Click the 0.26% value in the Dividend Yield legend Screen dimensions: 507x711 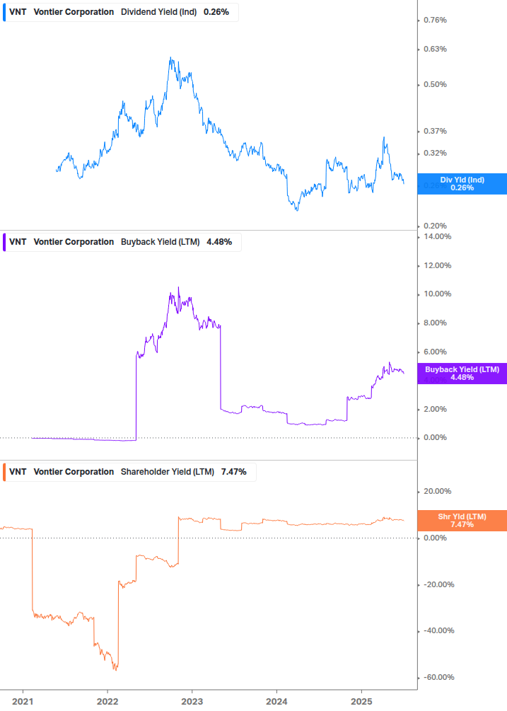tap(216, 12)
